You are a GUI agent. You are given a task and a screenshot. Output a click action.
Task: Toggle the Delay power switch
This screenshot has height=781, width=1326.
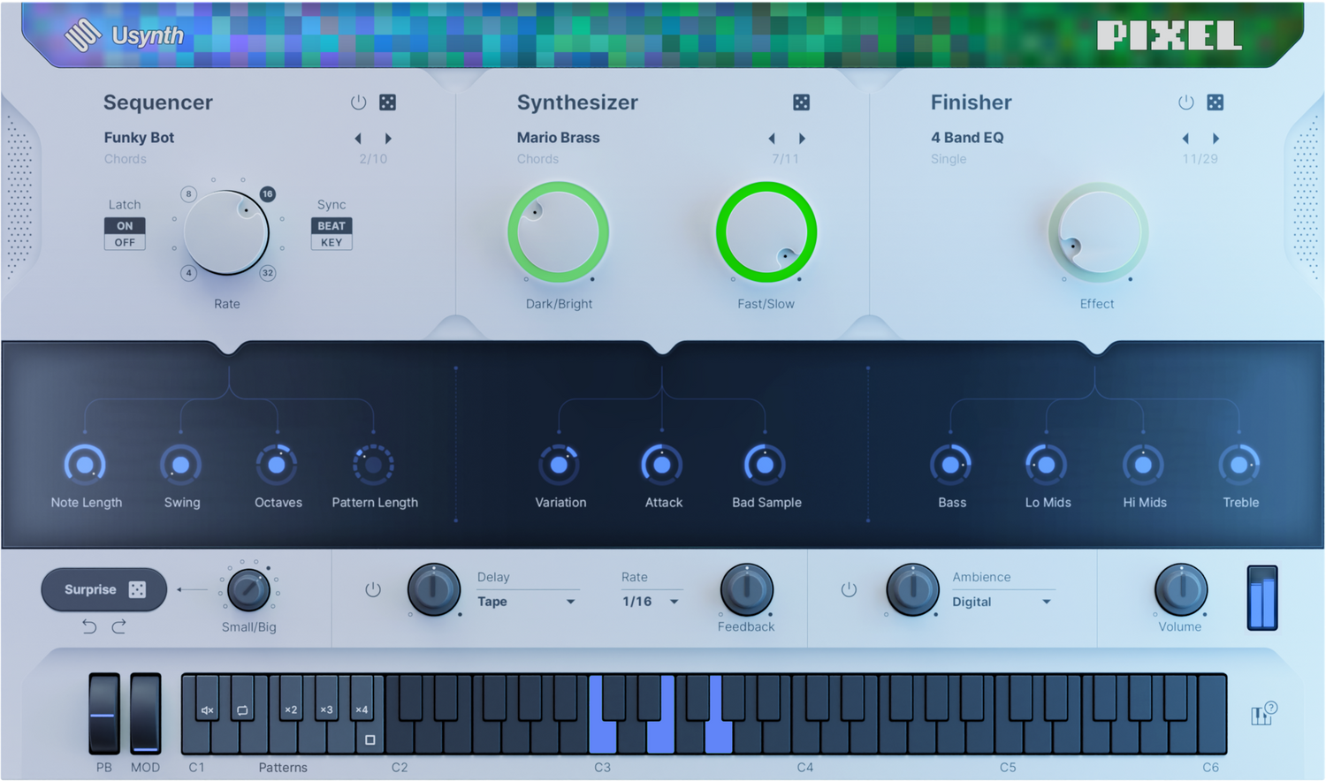click(x=372, y=589)
